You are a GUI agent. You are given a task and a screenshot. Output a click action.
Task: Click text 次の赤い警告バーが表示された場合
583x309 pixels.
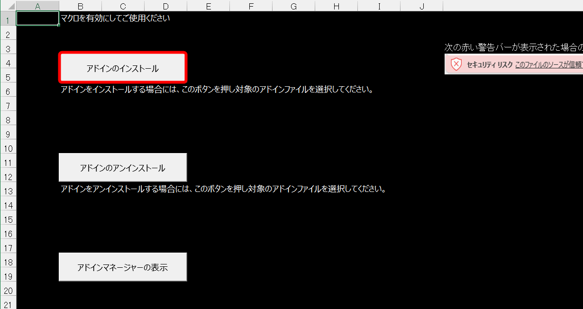(513, 47)
